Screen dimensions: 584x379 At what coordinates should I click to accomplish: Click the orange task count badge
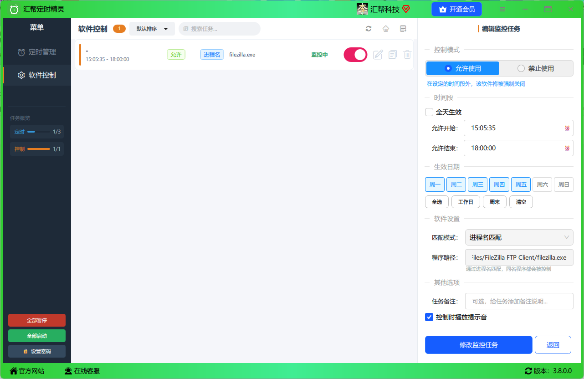(x=119, y=29)
